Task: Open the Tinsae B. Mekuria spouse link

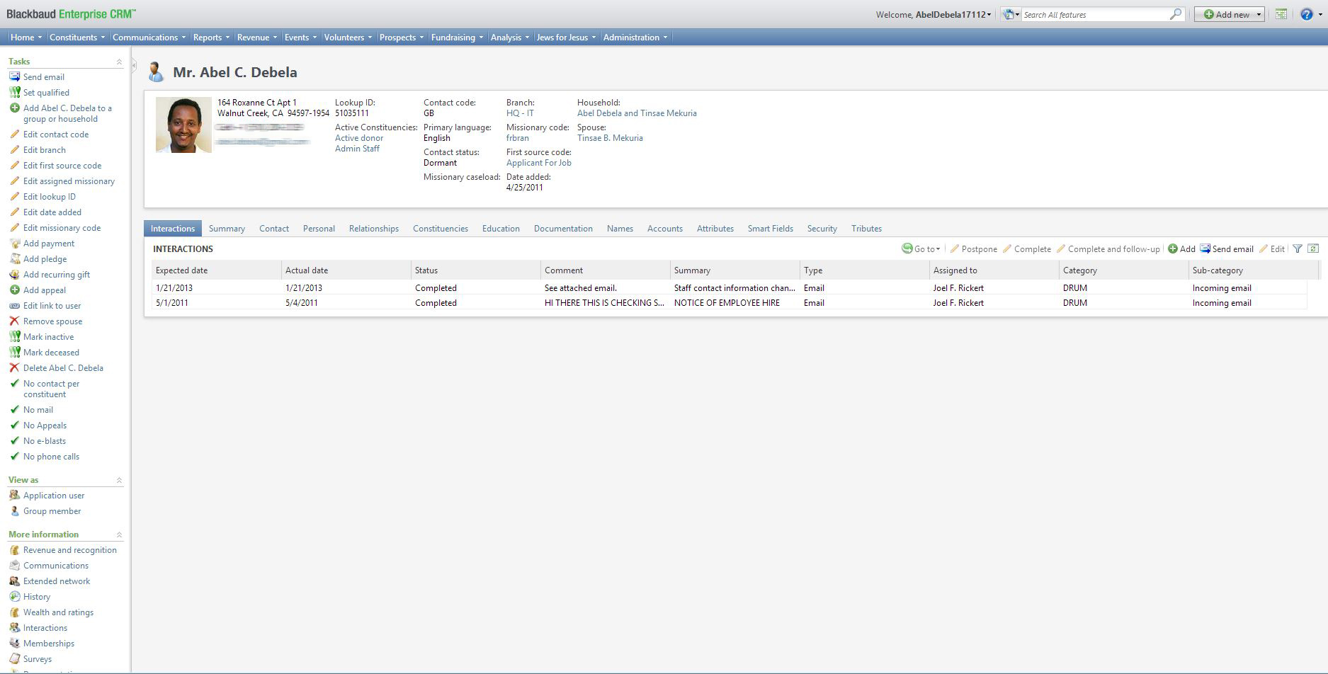Action: point(610,138)
